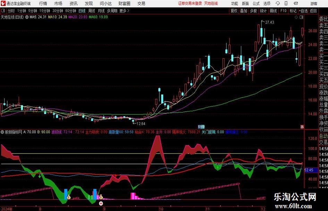328x211 pixels.
Task: Switch to the 15分钟 period tab
Action: 44,11
